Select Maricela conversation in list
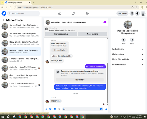 (x=21, y=52)
